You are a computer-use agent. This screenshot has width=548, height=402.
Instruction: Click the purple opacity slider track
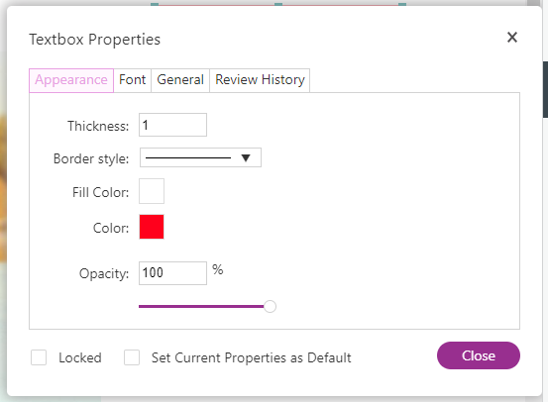pos(201,306)
